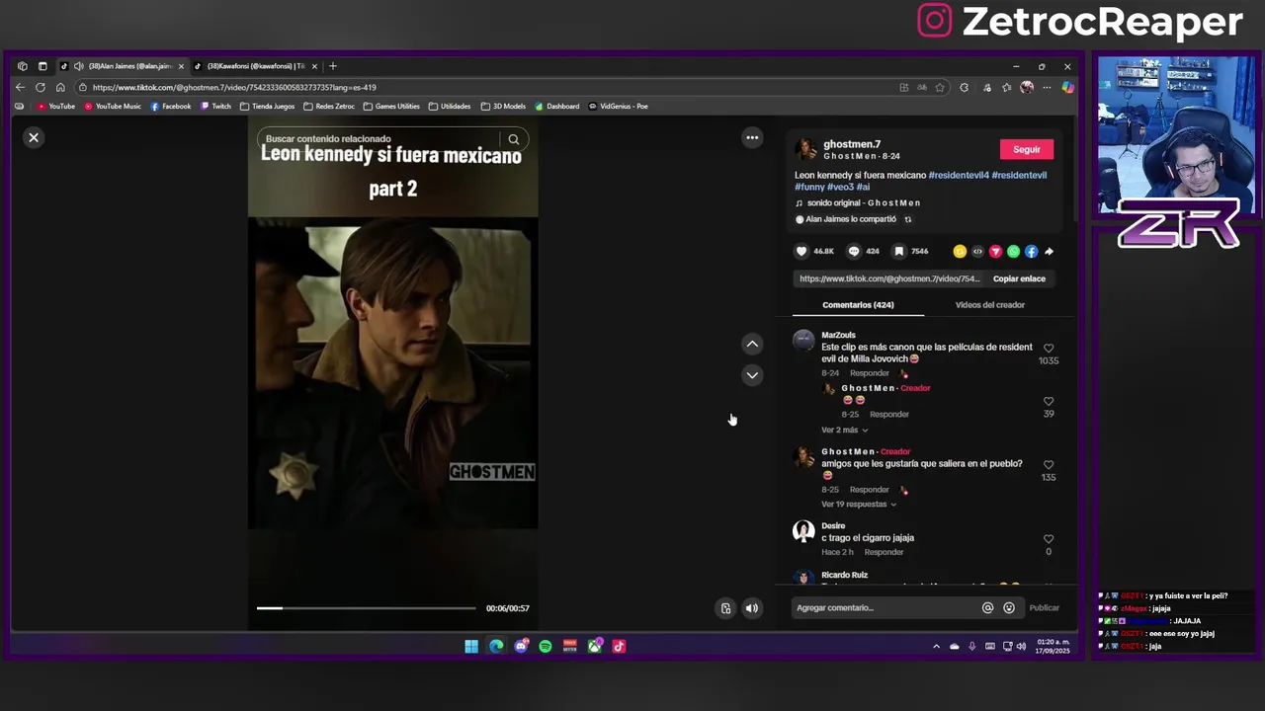
Task: Close the TikTok video viewer with X
Action: [34, 137]
